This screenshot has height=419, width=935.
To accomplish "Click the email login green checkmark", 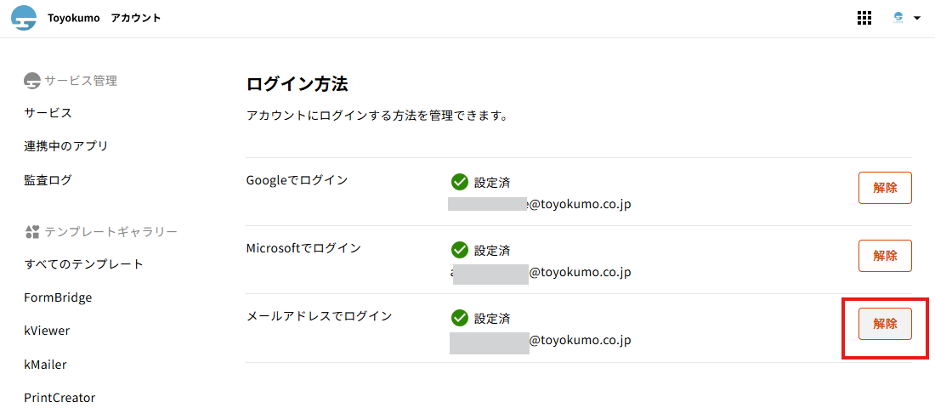I will (460, 318).
